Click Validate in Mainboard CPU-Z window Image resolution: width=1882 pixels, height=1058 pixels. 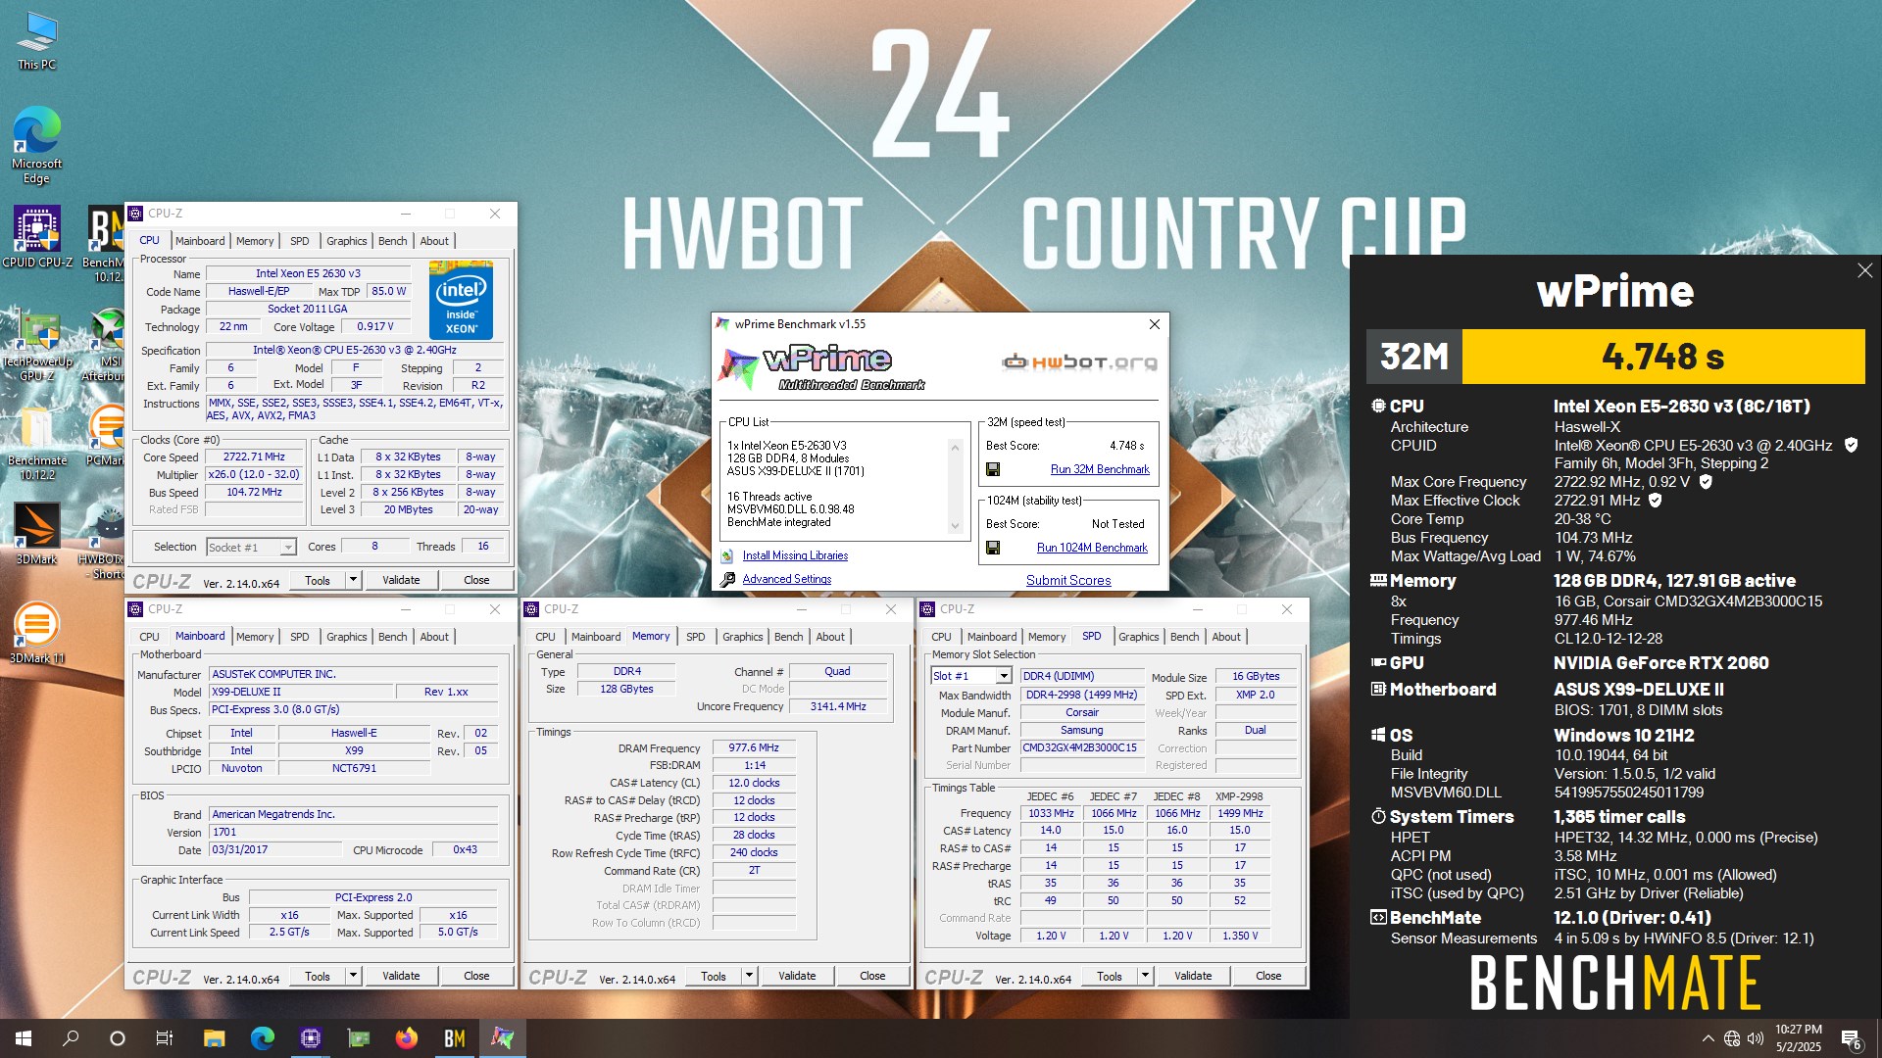(401, 976)
